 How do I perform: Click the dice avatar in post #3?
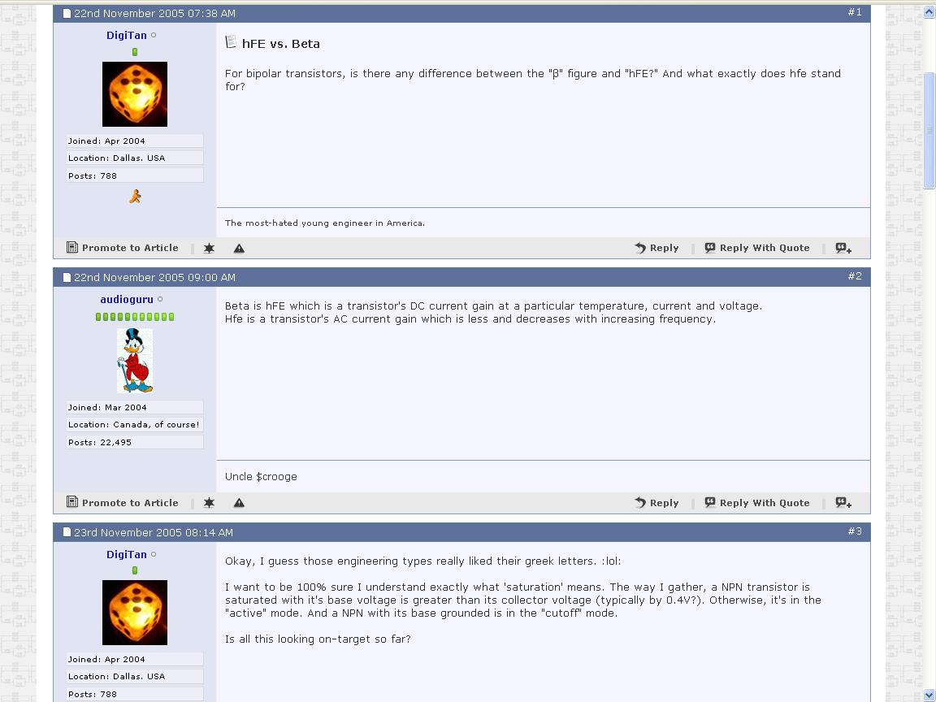pos(135,613)
